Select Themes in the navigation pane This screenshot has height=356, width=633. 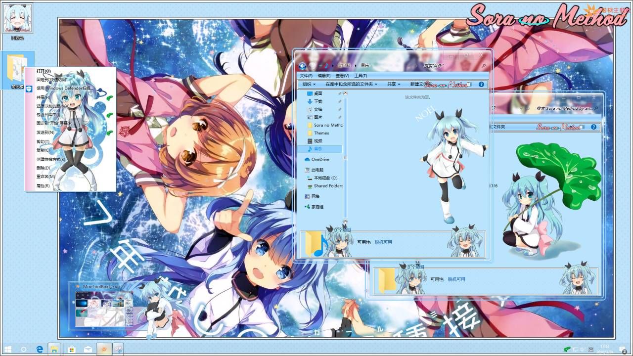coord(321,133)
